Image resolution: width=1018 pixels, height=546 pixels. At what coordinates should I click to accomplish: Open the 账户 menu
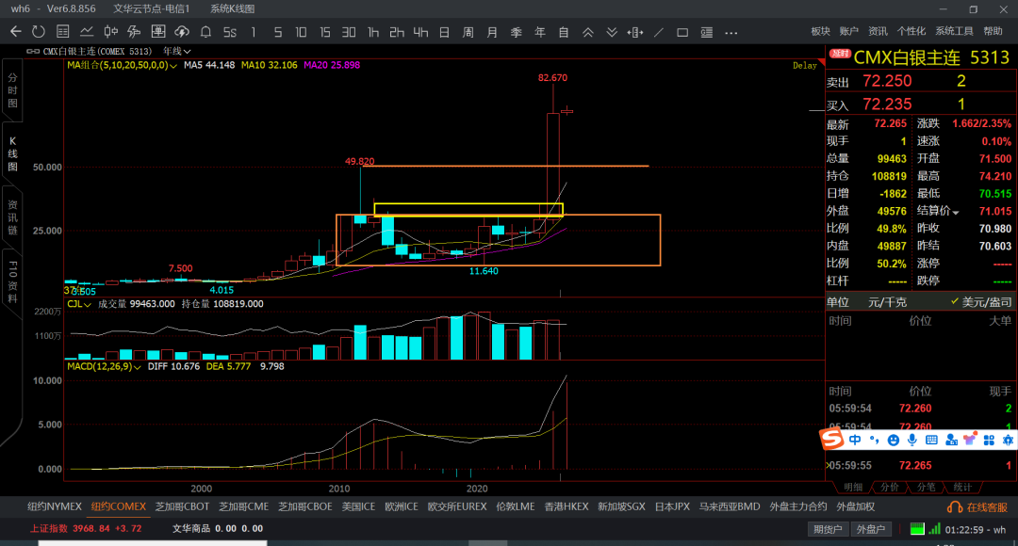[848, 31]
